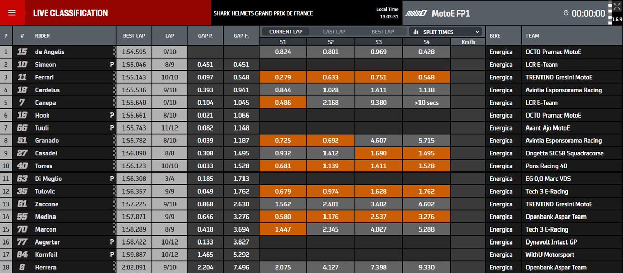Click the Shark Helmets Grand Prix de France label
This screenshot has width=623, height=273.
point(263,13)
